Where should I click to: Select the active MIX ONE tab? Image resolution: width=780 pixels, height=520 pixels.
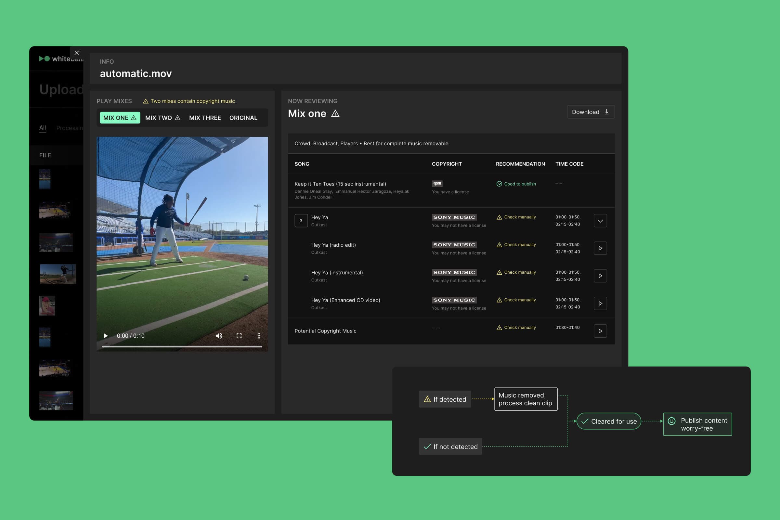[119, 118]
